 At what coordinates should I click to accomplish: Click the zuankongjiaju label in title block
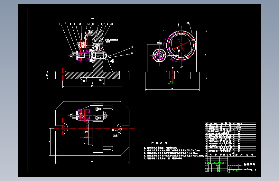click(x=249, y=169)
